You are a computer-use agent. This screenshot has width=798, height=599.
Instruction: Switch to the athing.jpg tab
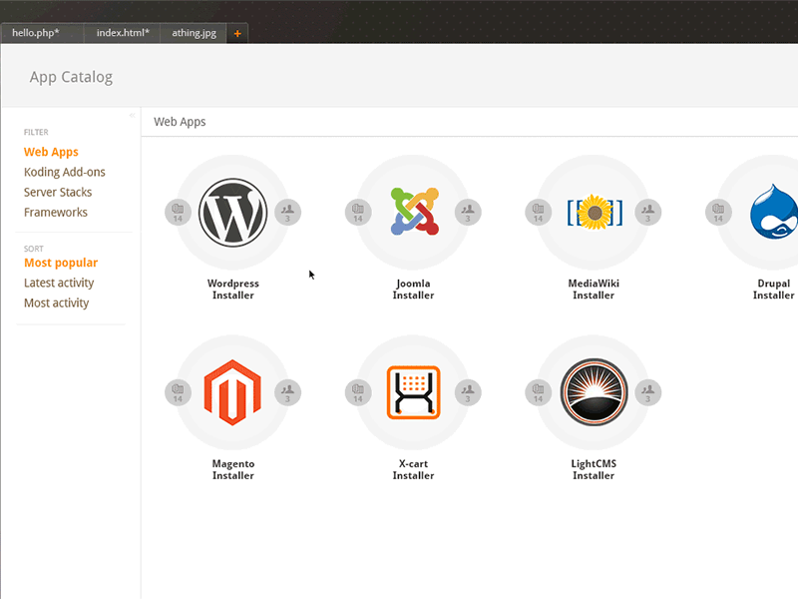[x=195, y=32]
